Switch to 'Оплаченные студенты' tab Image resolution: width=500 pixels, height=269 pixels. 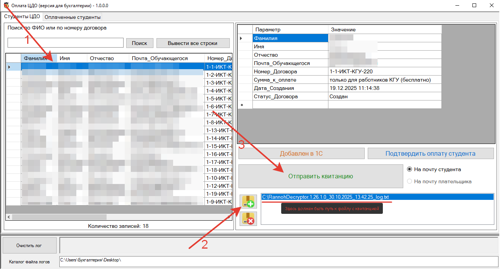click(x=73, y=17)
